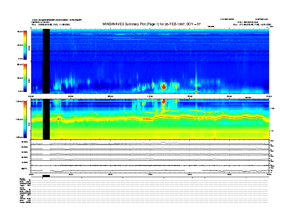Click the -125.00 color bar label
Screen dimensions: 290x224
[19, 101]
